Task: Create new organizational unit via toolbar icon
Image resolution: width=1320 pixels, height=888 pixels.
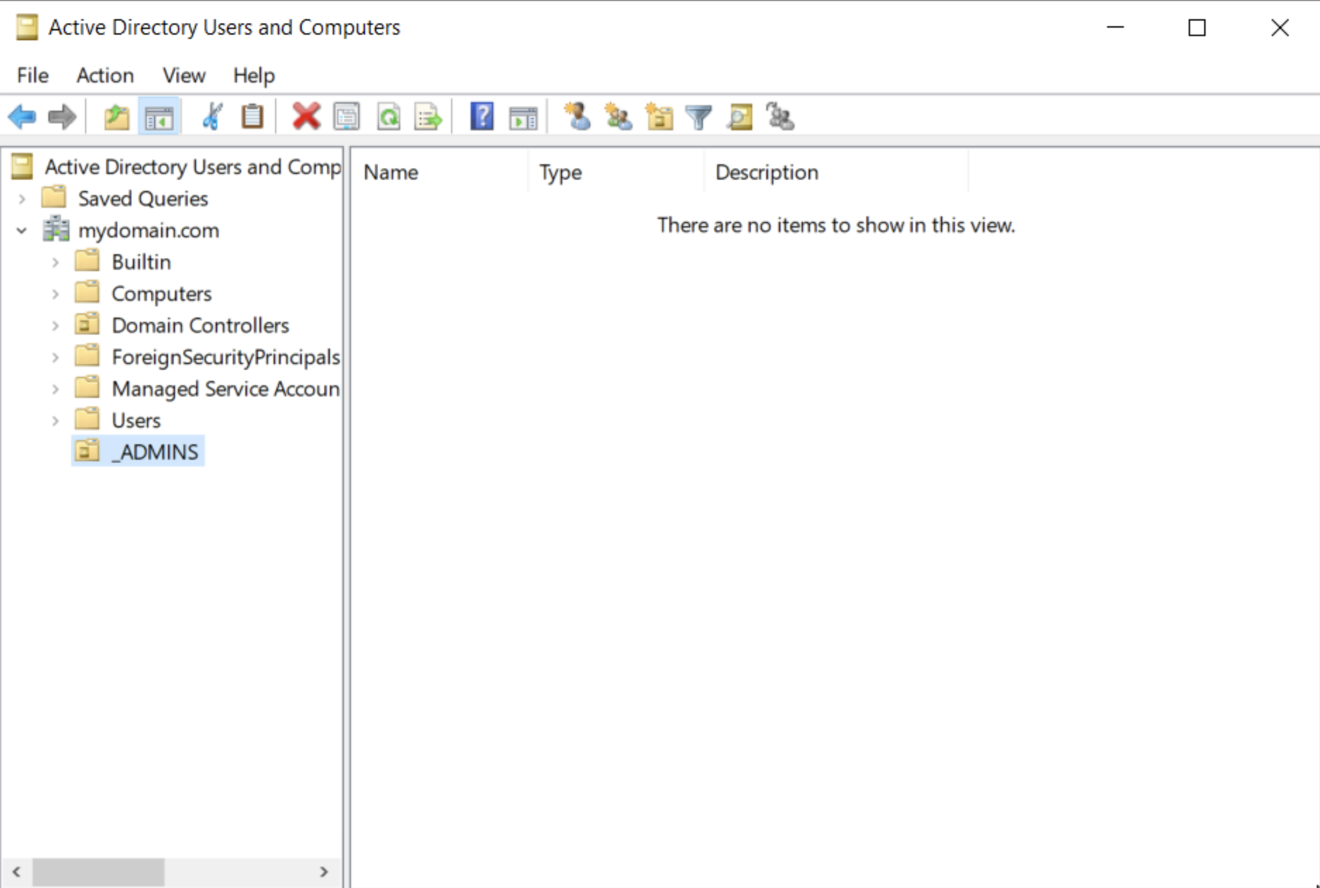Action: pyautogui.click(x=659, y=117)
